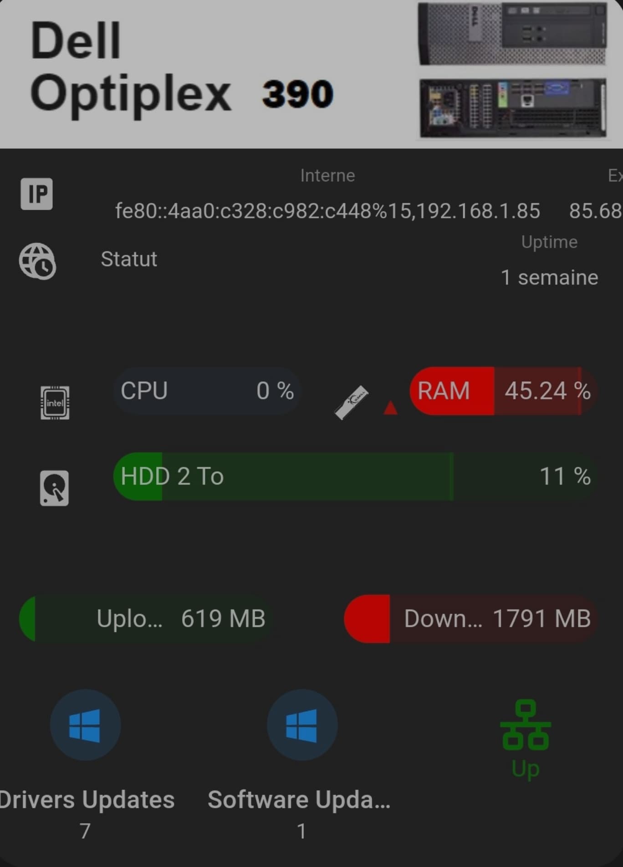Click the IP address badge icon
The width and height of the screenshot is (623, 867).
click(36, 194)
